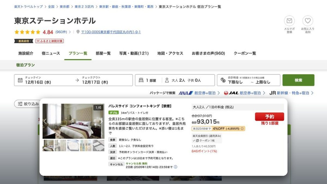Screen dimensions: 327x184
Task: Click the ANA logo in package search
Action: pos(186,93)
